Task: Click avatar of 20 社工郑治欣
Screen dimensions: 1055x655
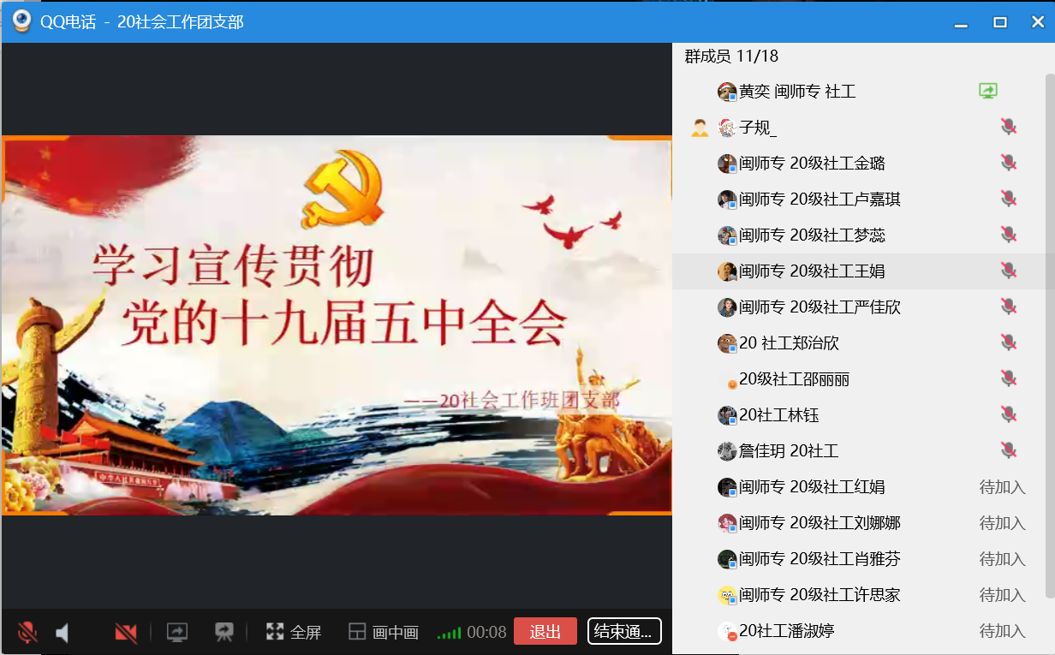Action: point(727,343)
